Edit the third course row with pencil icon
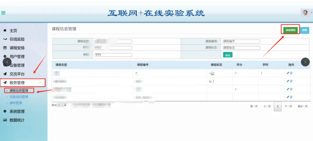 (x=288, y=89)
